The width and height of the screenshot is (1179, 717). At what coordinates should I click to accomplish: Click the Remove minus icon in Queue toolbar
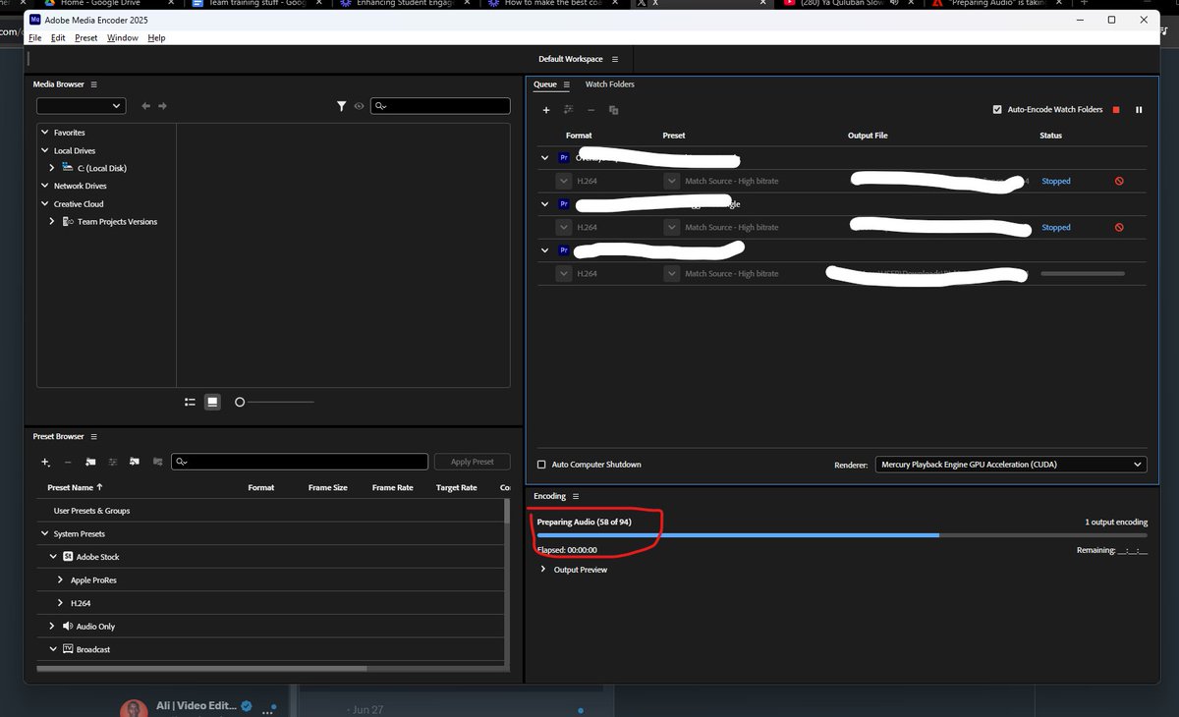point(590,110)
